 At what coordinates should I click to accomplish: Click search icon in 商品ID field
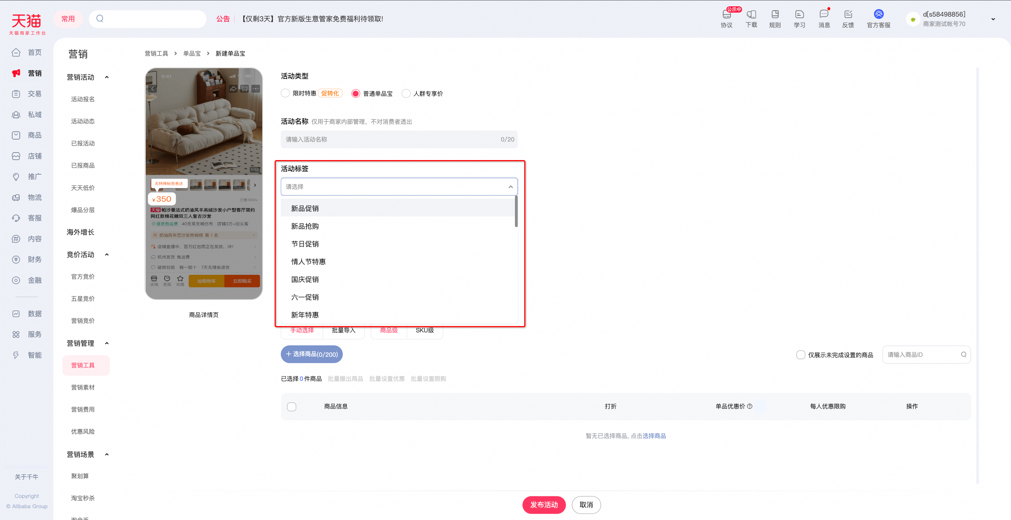964,354
